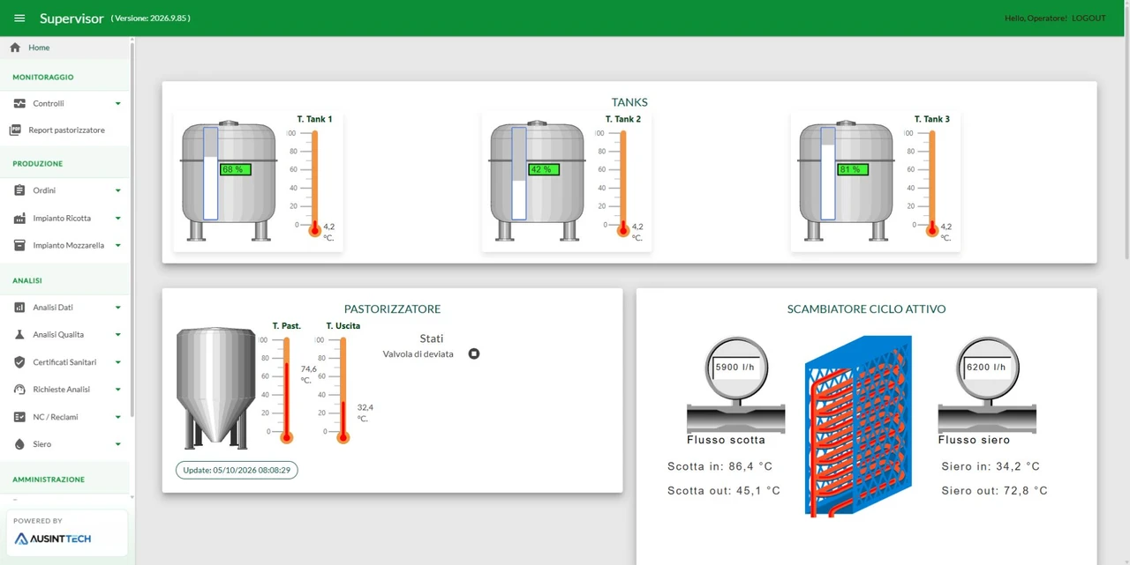Viewport: 1130px width, 565px height.
Task: Click the pasteurizer silo graphic
Action: coord(215,388)
